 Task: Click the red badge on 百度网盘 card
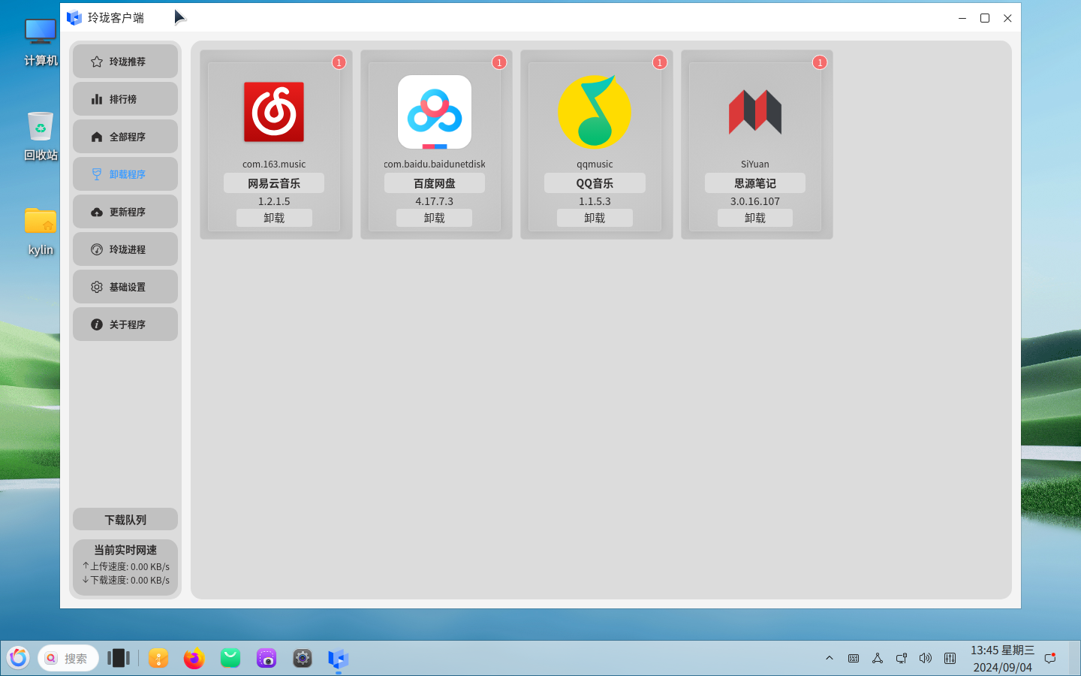[x=499, y=62]
